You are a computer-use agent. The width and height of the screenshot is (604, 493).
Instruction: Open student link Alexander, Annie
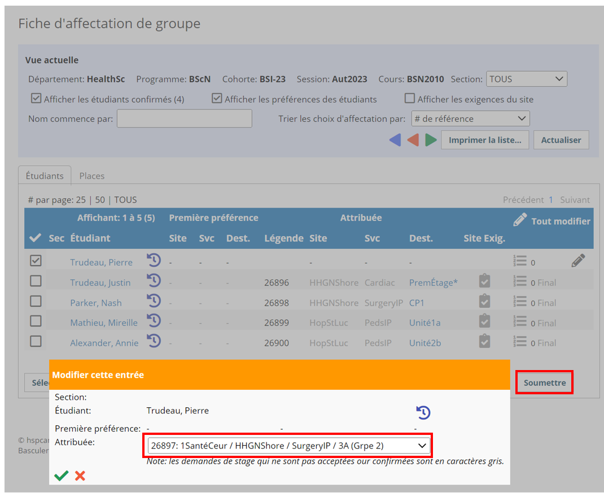(104, 343)
